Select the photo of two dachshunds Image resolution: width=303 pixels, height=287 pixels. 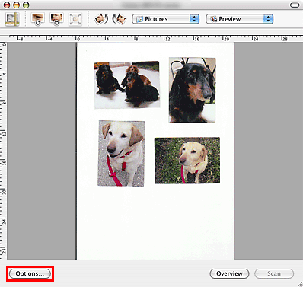127,85
